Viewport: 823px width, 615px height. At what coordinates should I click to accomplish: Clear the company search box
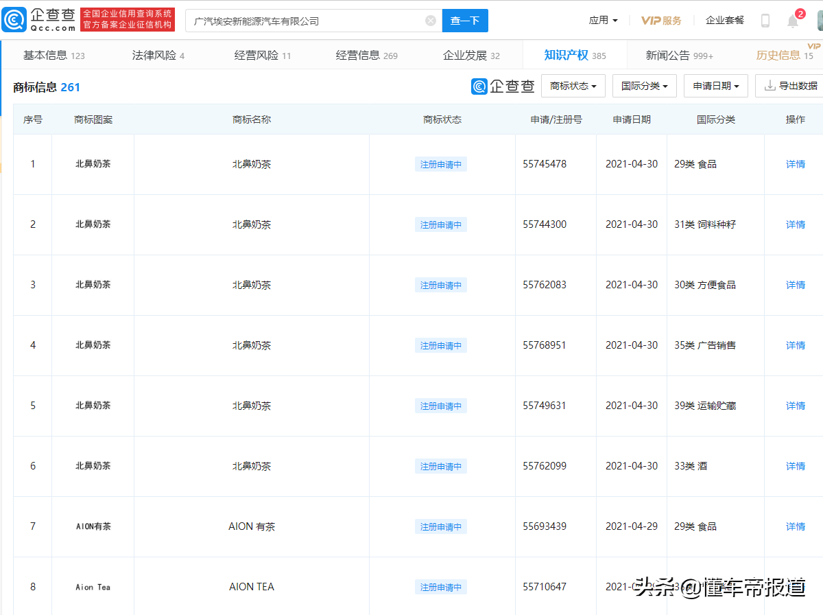(x=431, y=21)
